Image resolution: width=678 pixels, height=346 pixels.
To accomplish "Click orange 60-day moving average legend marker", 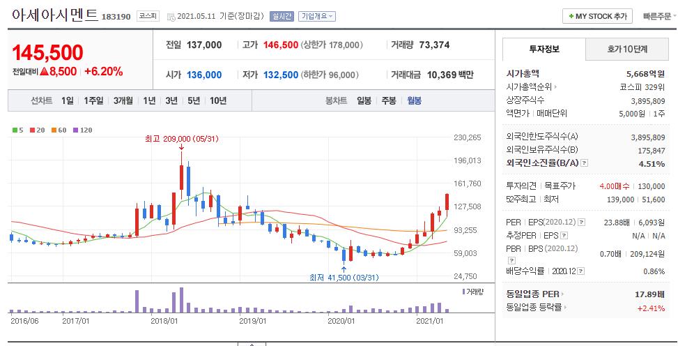I will pos(54,130).
